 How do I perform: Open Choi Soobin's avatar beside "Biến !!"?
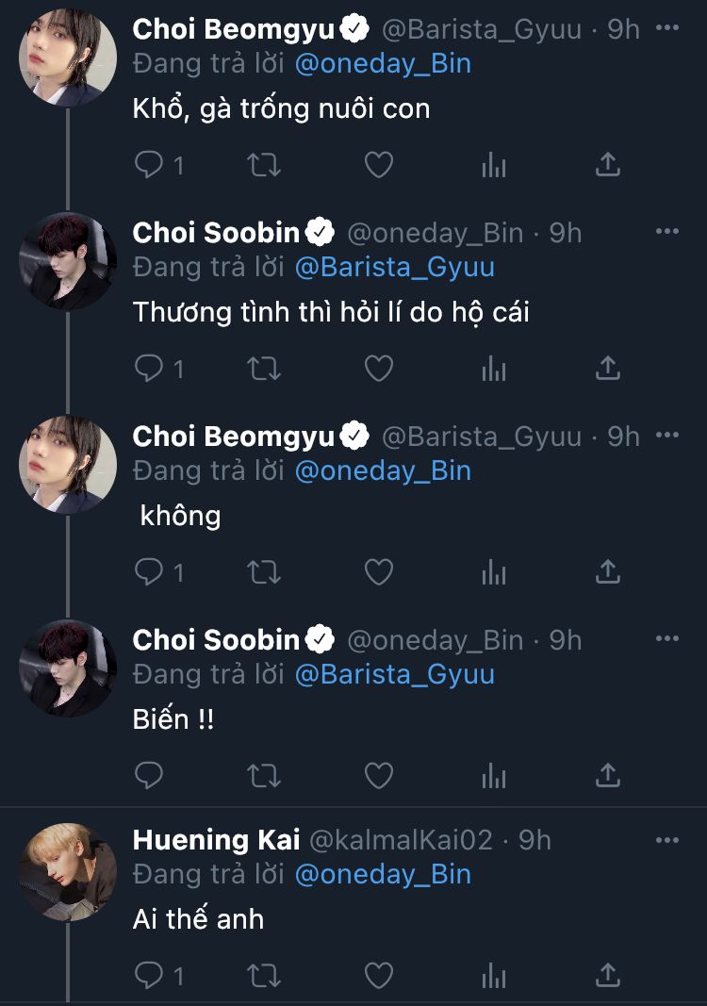(x=68, y=668)
